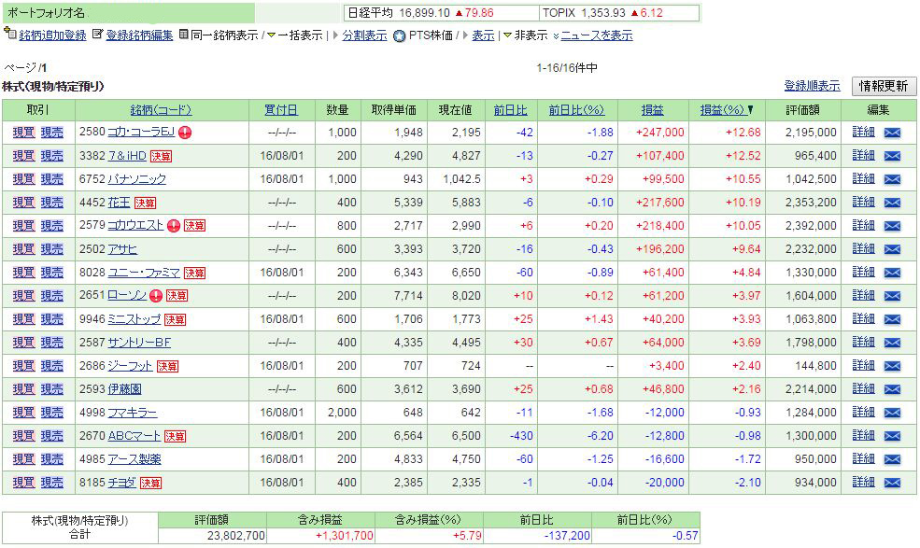
Task: Click the PTS株価 star icon
Action: [399, 35]
